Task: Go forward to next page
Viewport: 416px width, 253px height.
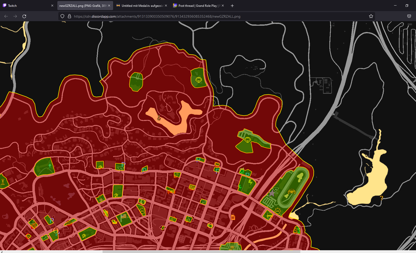Action: [15, 16]
